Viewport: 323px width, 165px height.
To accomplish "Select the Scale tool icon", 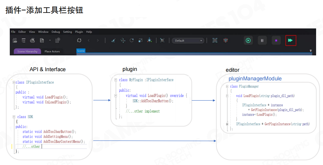I will 140,40.
